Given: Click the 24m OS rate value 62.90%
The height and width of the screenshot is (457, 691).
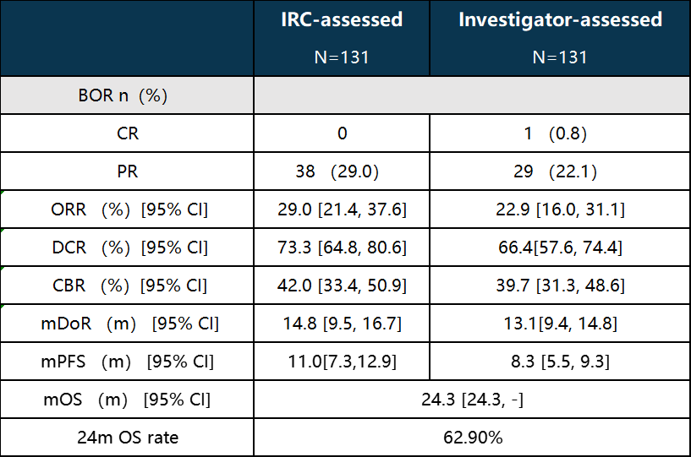Looking at the screenshot, I should pyautogui.click(x=472, y=438).
